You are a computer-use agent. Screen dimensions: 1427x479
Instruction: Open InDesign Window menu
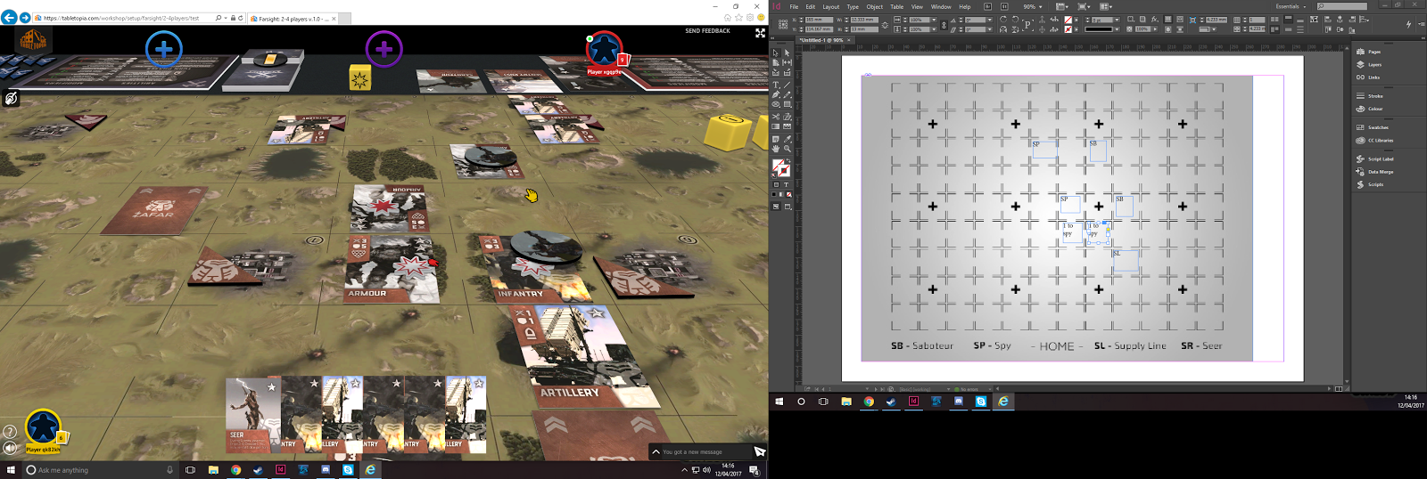[x=941, y=6]
